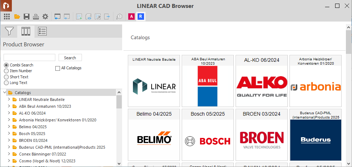Select BROEN 03/2024 tree item
Image resolution: width=352 pixels, height=167 pixels.
point(33,140)
